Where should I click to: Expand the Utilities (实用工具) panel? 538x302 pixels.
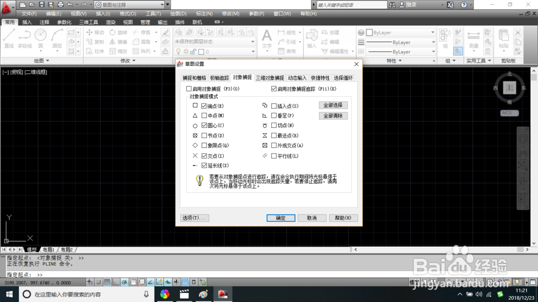[x=479, y=61]
